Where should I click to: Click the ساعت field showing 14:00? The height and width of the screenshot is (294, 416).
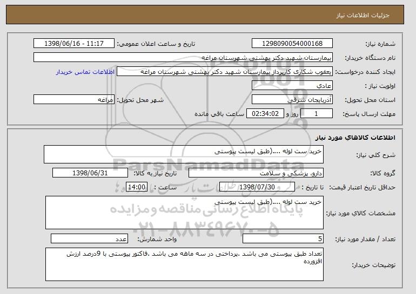pyautogui.click(x=136, y=187)
